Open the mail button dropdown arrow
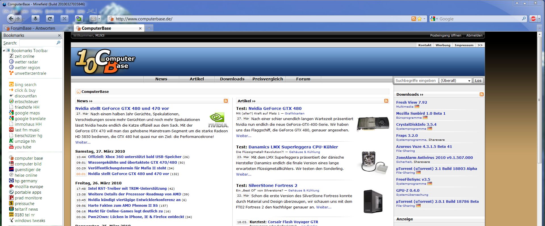The image size is (545, 226). [99, 19]
